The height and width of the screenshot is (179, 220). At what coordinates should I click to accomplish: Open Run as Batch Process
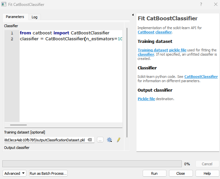48,173
